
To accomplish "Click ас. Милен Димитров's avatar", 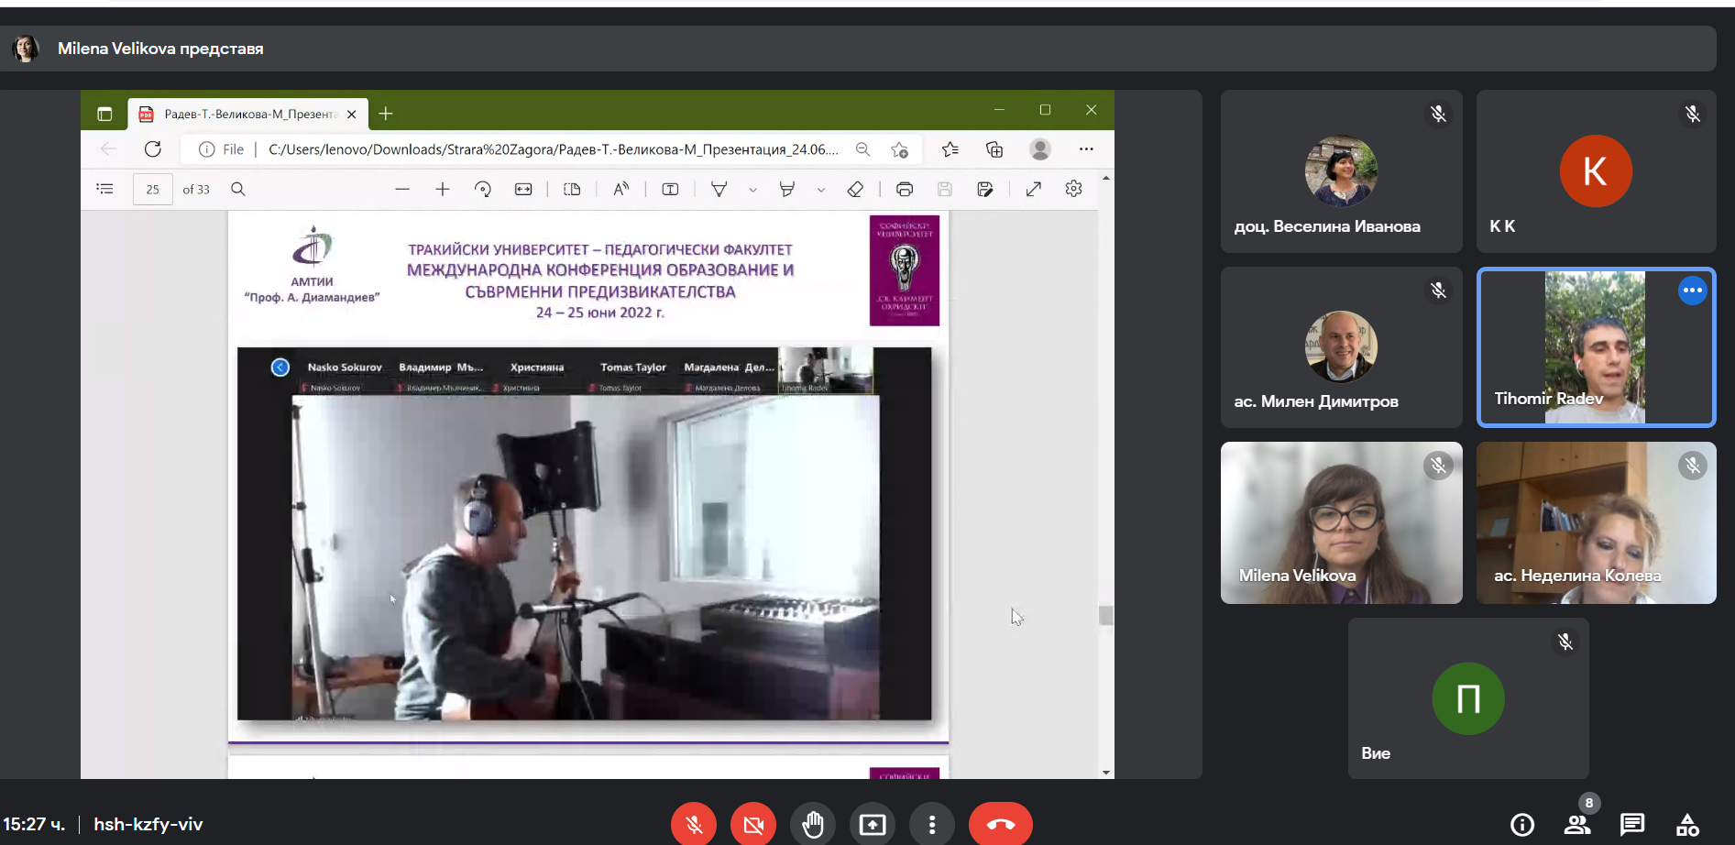I will pos(1341,346).
